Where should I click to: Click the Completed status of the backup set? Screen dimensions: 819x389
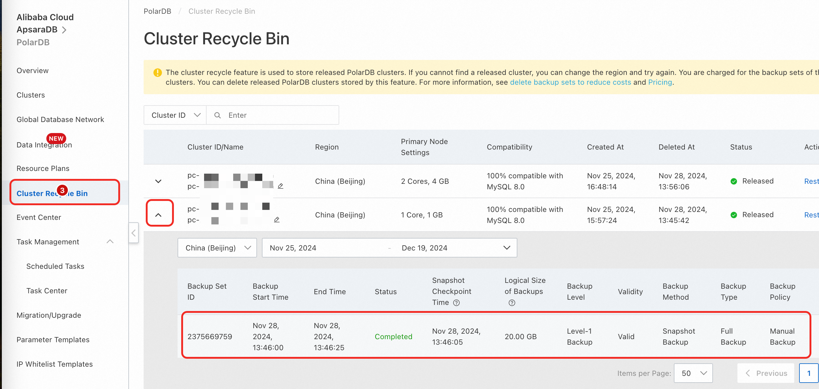click(393, 337)
